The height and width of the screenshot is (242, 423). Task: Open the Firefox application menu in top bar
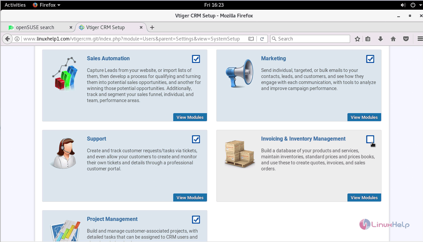pos(45,5)
